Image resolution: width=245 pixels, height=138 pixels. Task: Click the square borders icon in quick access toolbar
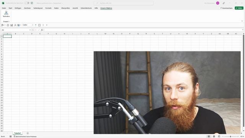pyautogui.click(x=39, y=25)
